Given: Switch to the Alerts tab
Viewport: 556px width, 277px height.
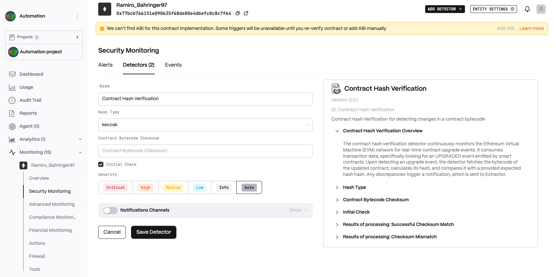Looking at the screenshot, I should coord(105,65).
